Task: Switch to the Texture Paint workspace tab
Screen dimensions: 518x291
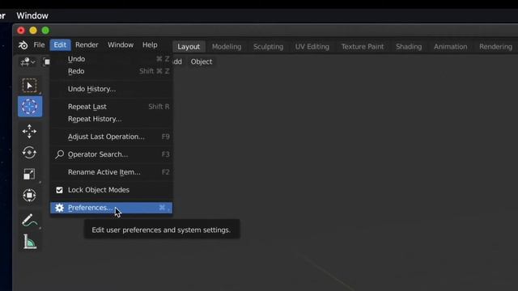Action: click(363, 47)
